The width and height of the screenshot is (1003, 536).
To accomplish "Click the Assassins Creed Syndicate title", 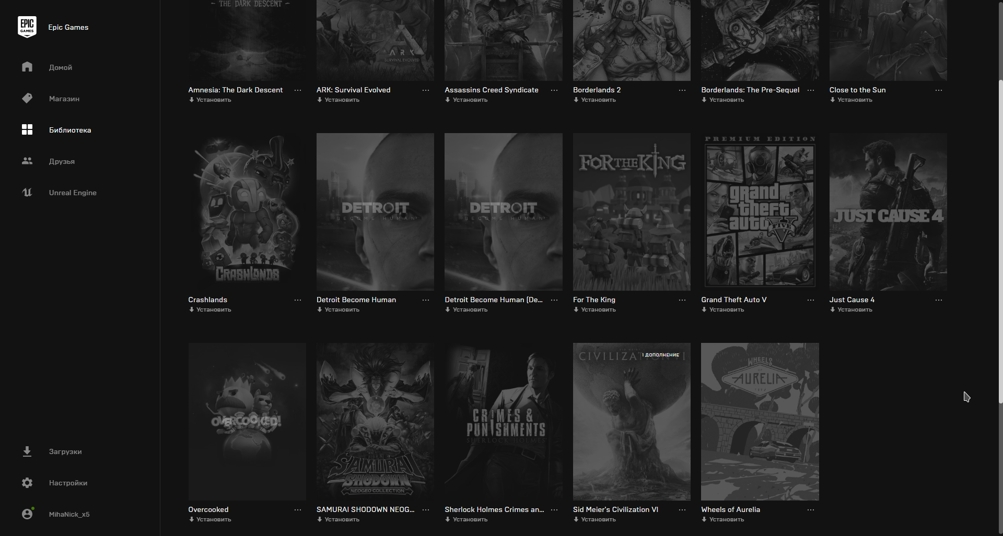I will coord(492,90).
